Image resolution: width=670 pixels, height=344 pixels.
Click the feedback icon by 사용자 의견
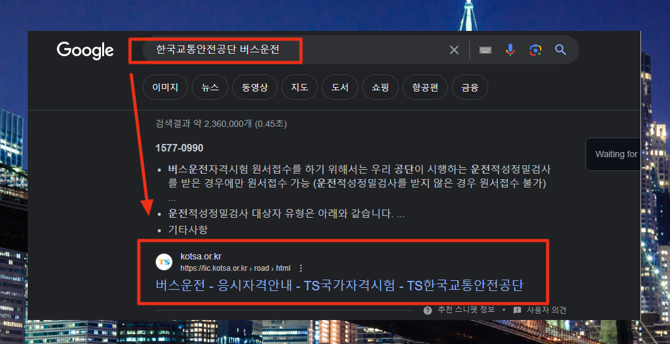tap(517, 311)
